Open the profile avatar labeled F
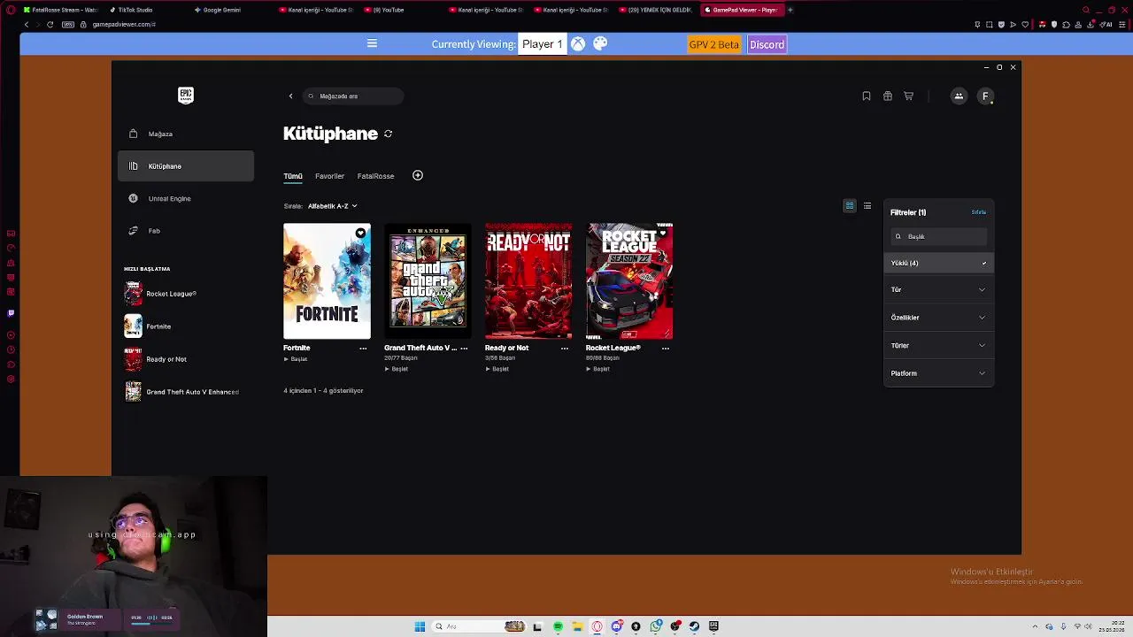1133x637 pixels. coord(985,96)
